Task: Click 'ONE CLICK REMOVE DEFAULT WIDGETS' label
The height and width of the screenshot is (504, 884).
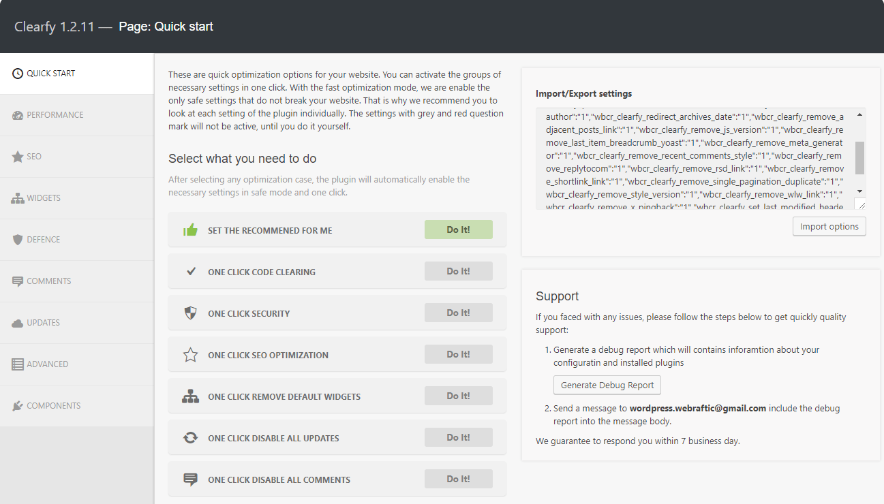Action: [284, 396]
